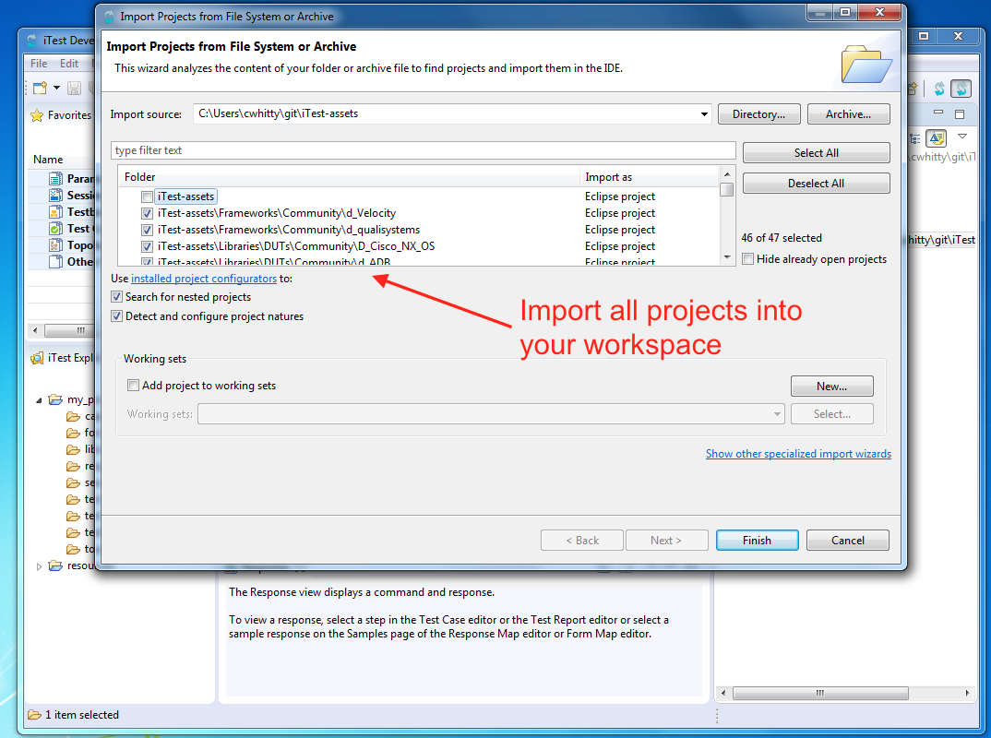Screen dimensions: 991x738
Task: Click the Folder column header
Action: tap(349, 177)
